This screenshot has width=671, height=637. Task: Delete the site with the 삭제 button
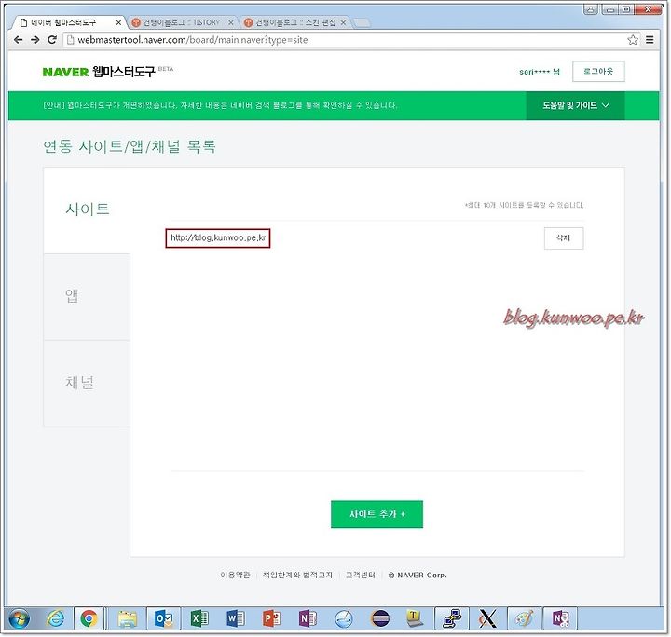[564, 237]
